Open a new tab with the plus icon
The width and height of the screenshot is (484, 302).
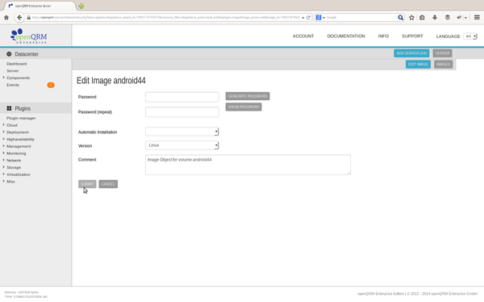tap(81, 6)
